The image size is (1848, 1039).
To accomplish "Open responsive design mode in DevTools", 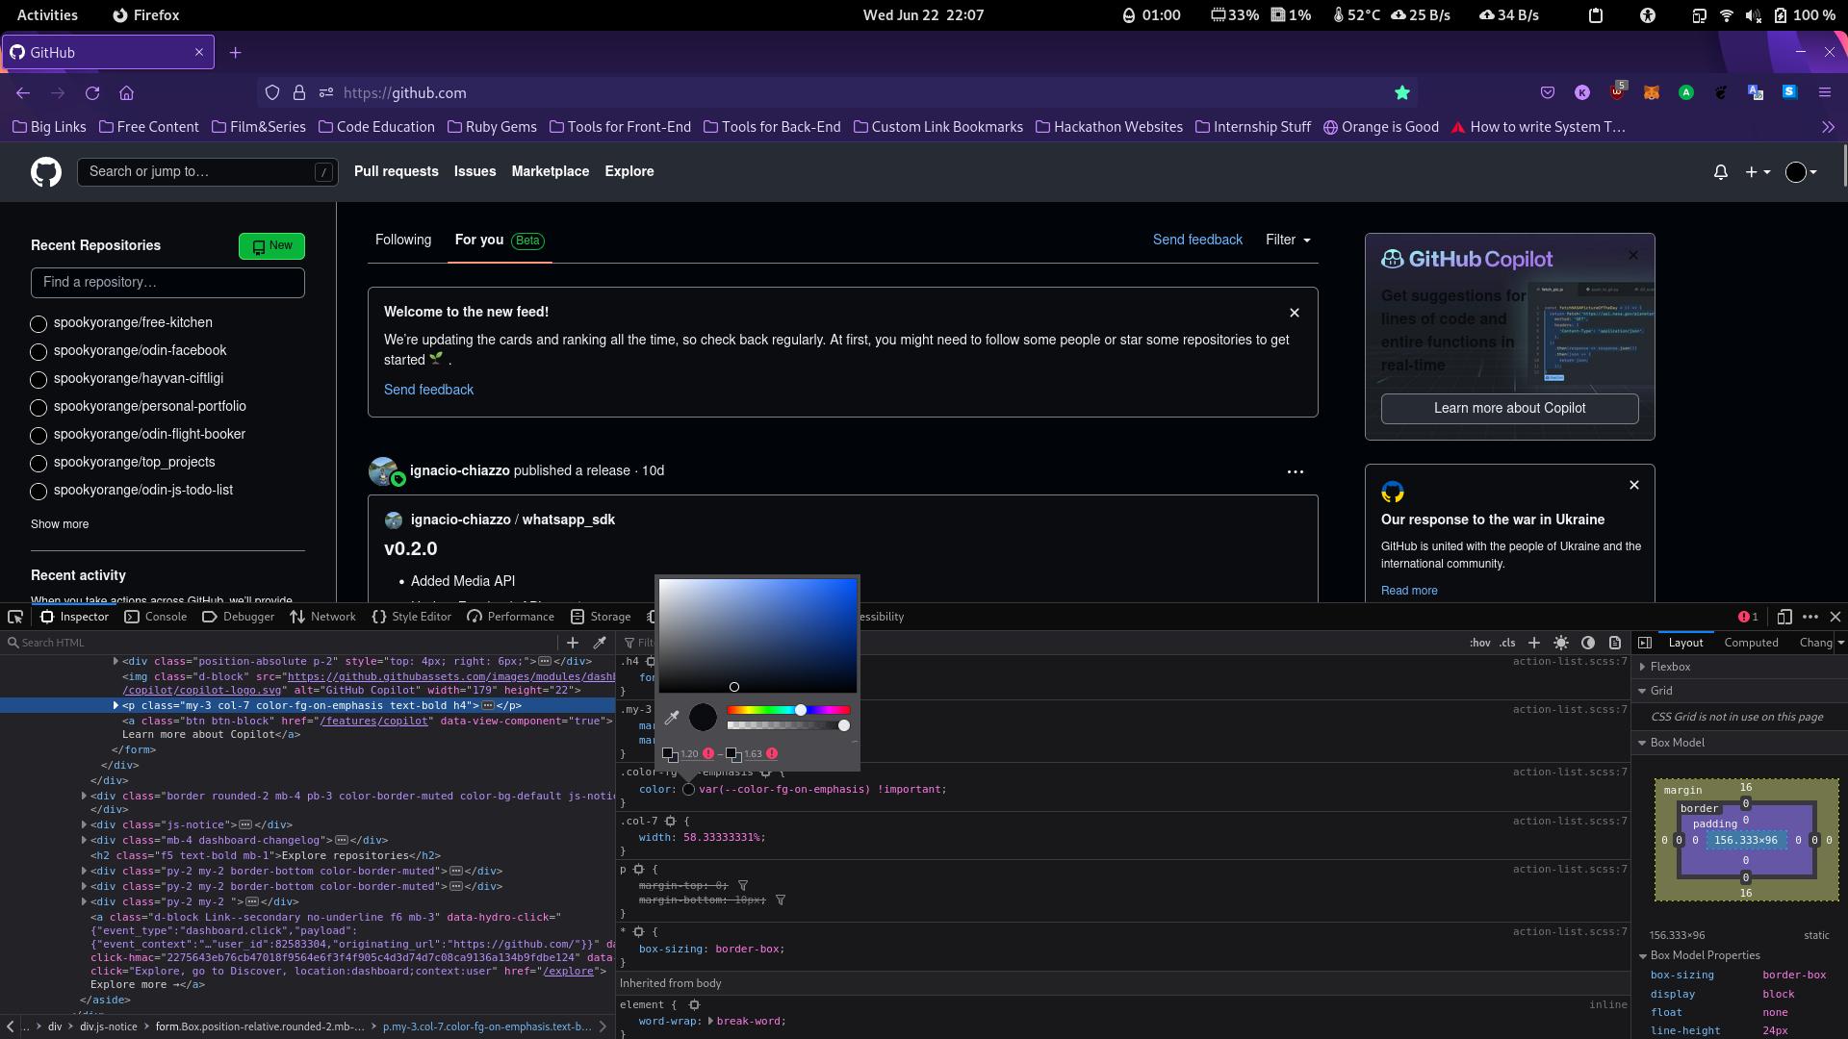I will click(1785, 617).
